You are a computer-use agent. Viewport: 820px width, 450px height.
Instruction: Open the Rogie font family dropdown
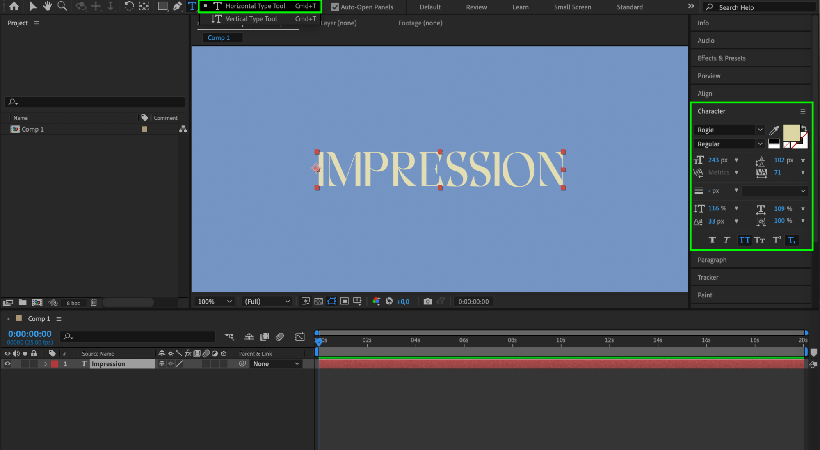point(760,130)
